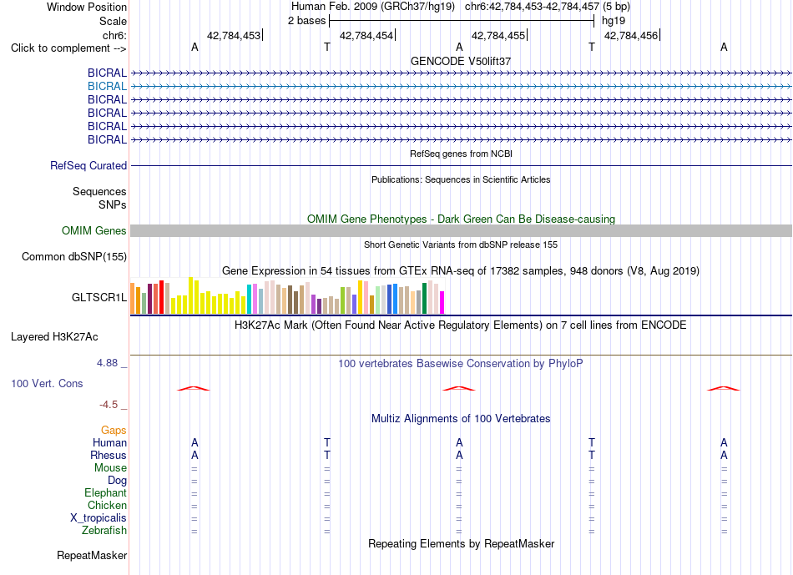
Task: Click the Chicken species row label
Action: (107, 505)
